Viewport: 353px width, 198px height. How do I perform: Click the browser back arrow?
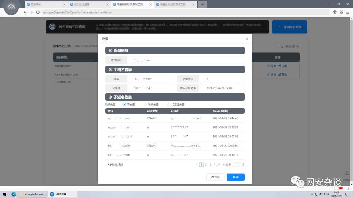click(25, 12)
